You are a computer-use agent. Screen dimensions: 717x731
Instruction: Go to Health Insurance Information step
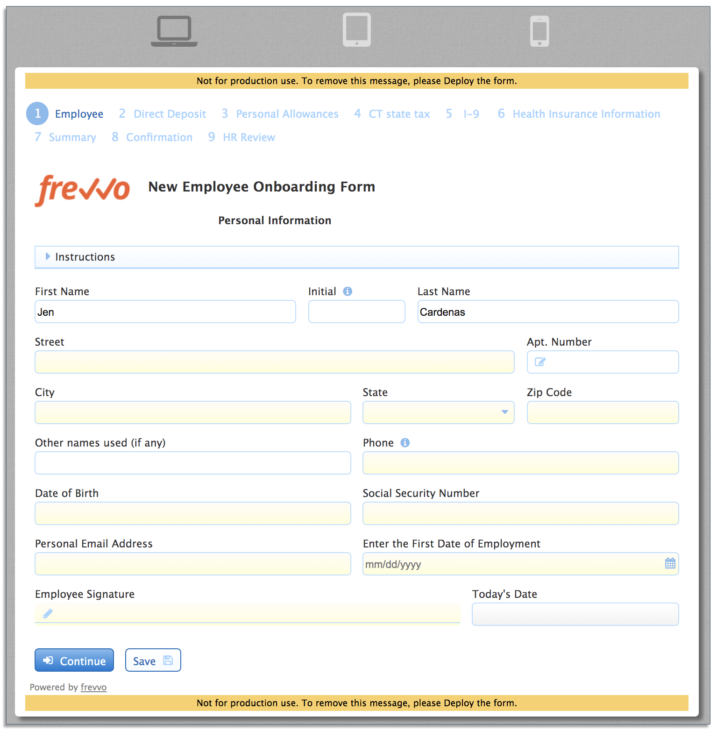pyautogui.click(x=579, y=114)
